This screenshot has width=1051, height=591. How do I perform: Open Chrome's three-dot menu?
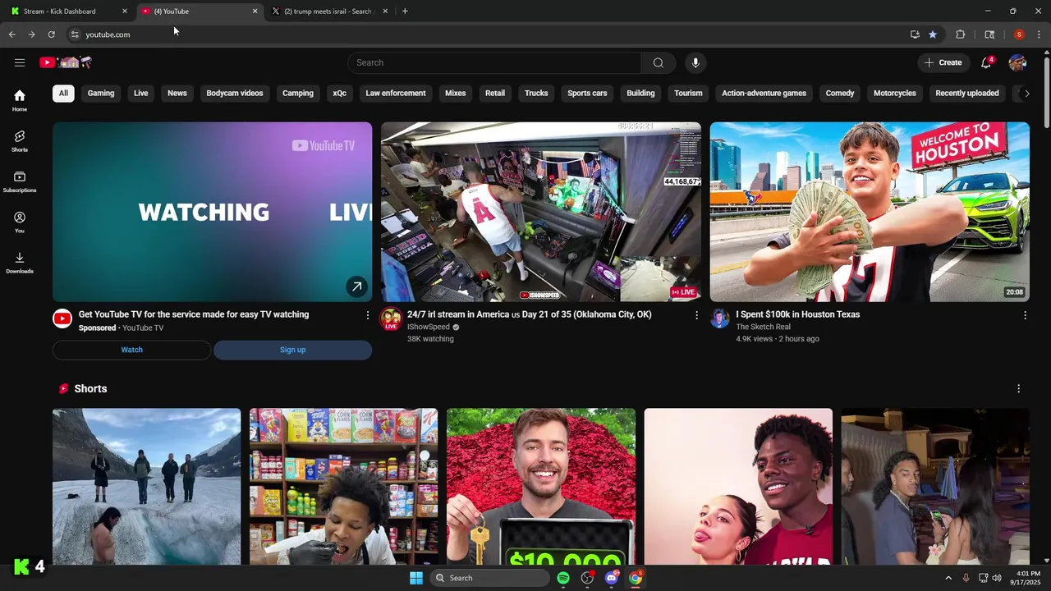(1039, 34)
